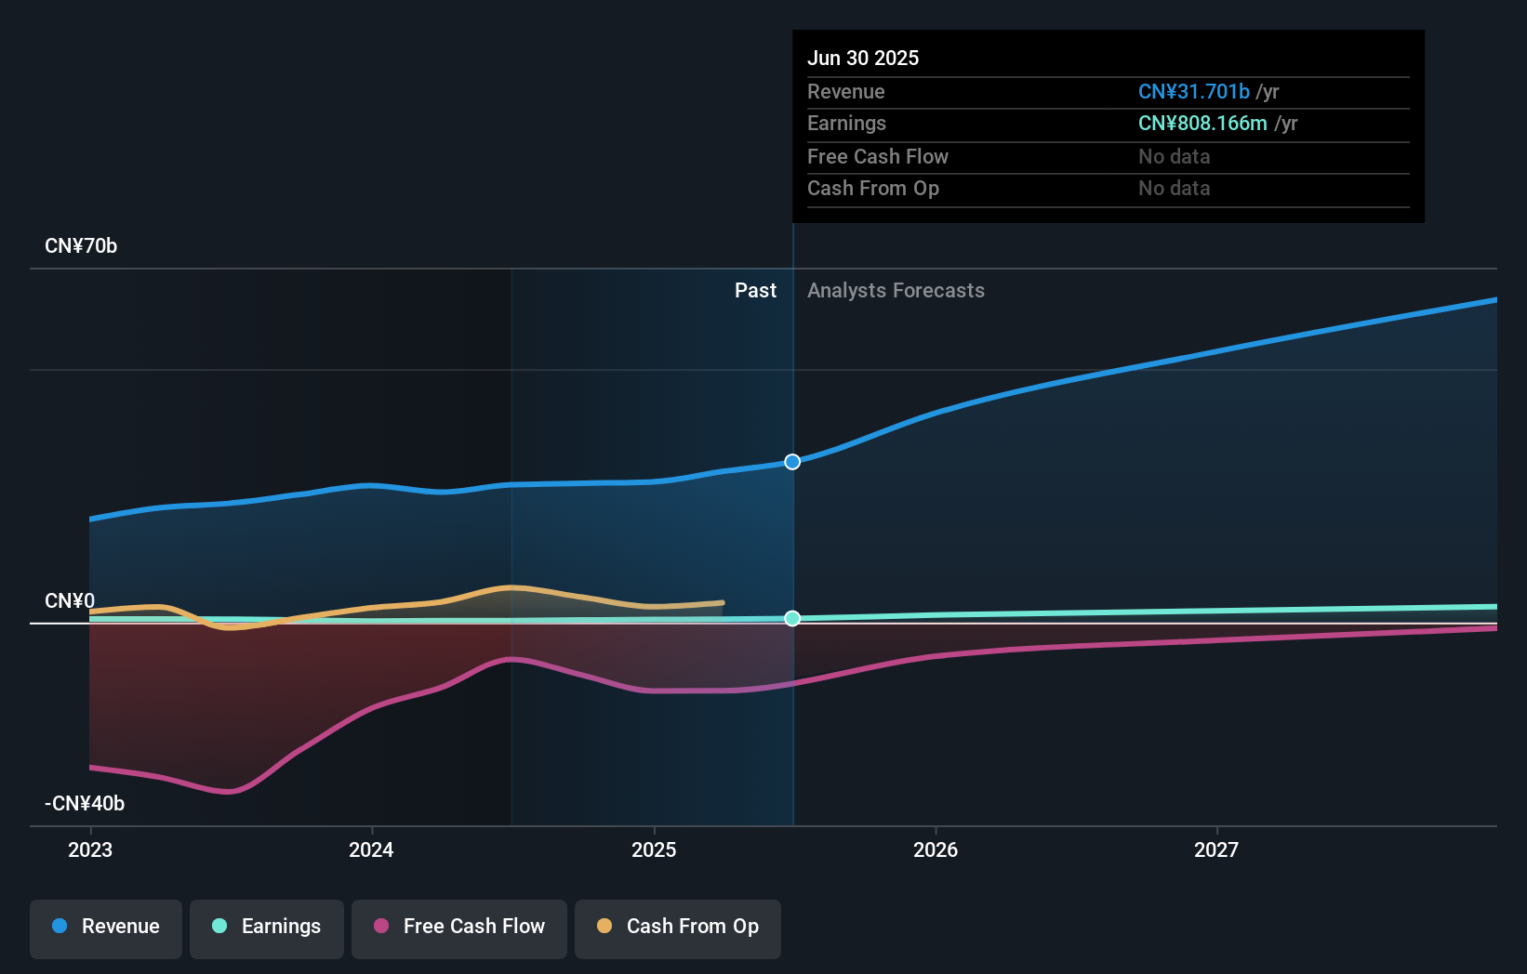This screenshot has width=1527, height=974.
Task: Toggle visibility of the Earnings series
Action: (267, 927)
